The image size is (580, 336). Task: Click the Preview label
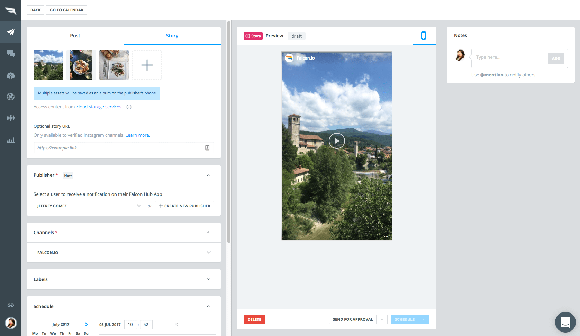[274, 36]
